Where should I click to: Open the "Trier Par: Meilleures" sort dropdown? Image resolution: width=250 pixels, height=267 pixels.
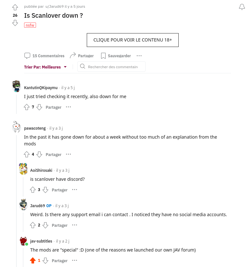[x=45, y=67]
